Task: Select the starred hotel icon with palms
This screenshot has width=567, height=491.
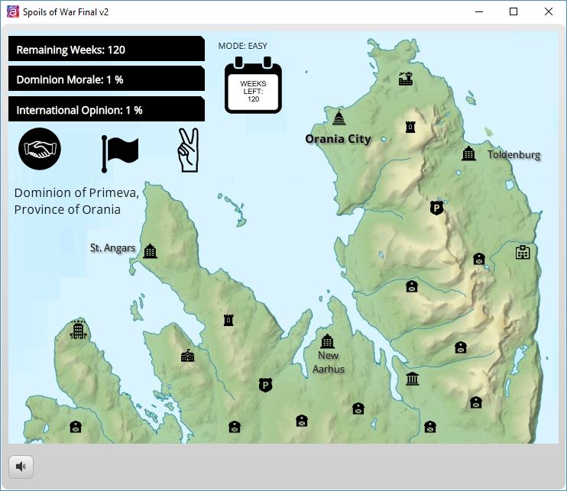Action: 78,330
